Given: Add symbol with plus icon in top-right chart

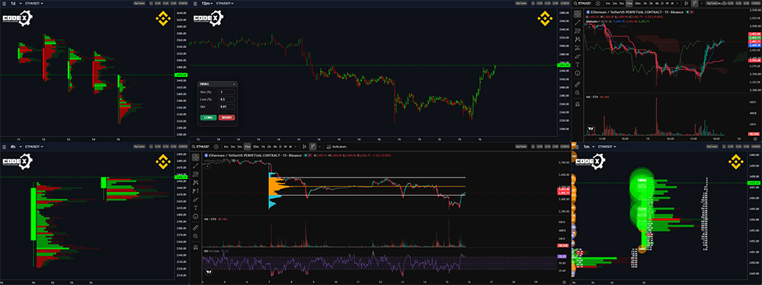Looking at the screenshot, I should tap(597, 3).
